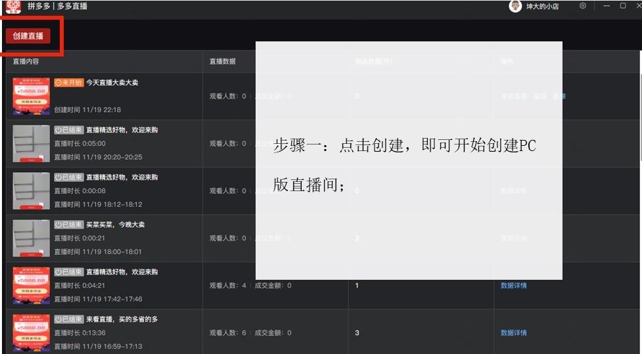Click the 创建直播 button
This screenshot has height=354, width=642.
[x=28, y=36]
